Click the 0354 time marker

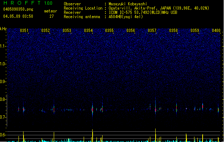click(88, 30)
